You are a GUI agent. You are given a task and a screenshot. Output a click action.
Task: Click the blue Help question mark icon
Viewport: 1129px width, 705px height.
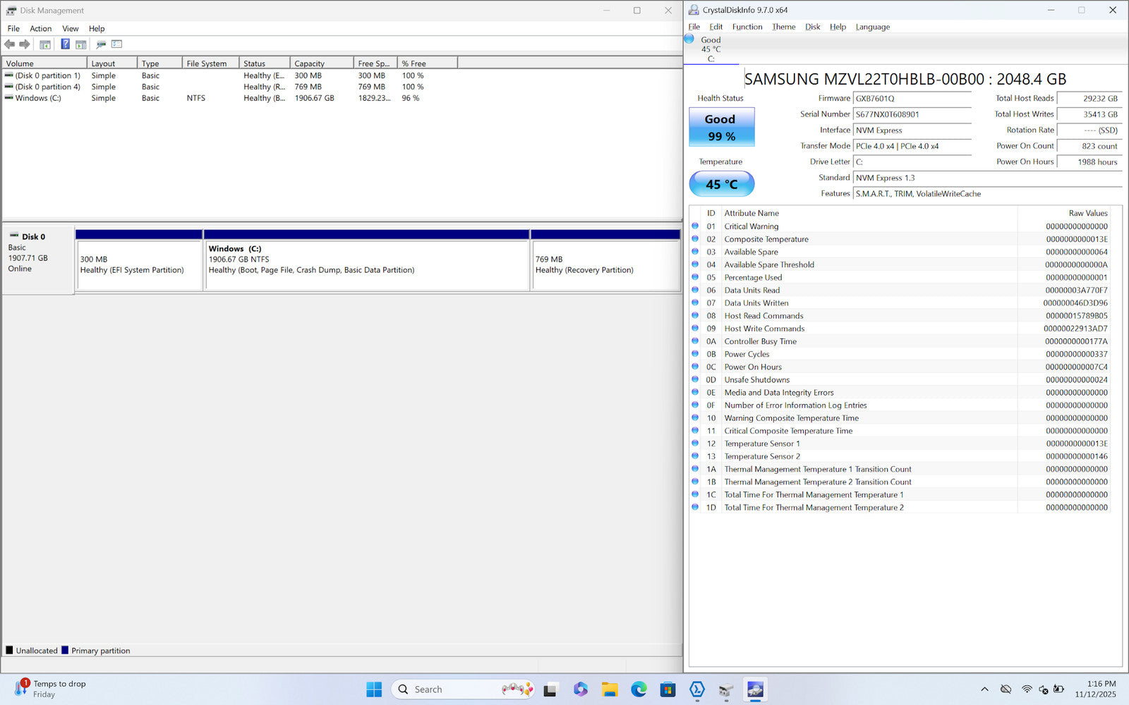(65, 44)
